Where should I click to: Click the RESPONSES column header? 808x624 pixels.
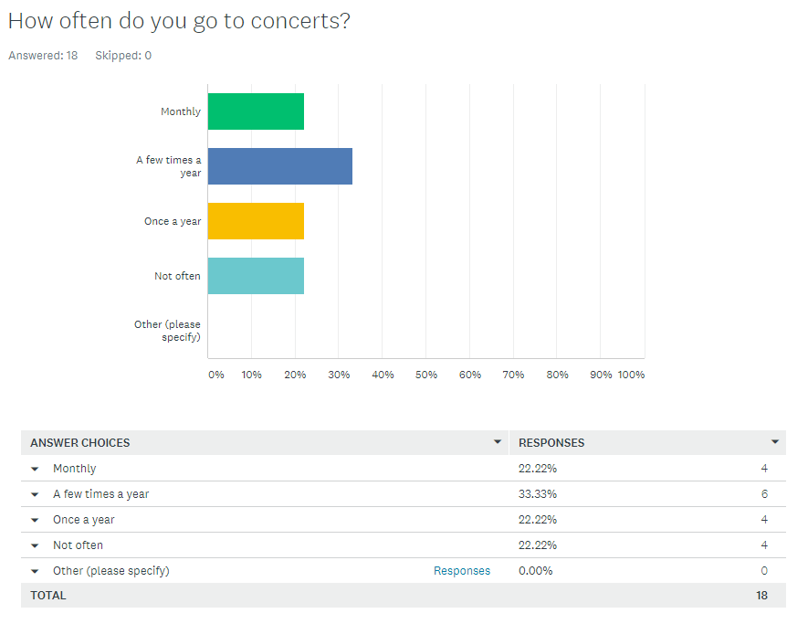(x=551, y=443)
